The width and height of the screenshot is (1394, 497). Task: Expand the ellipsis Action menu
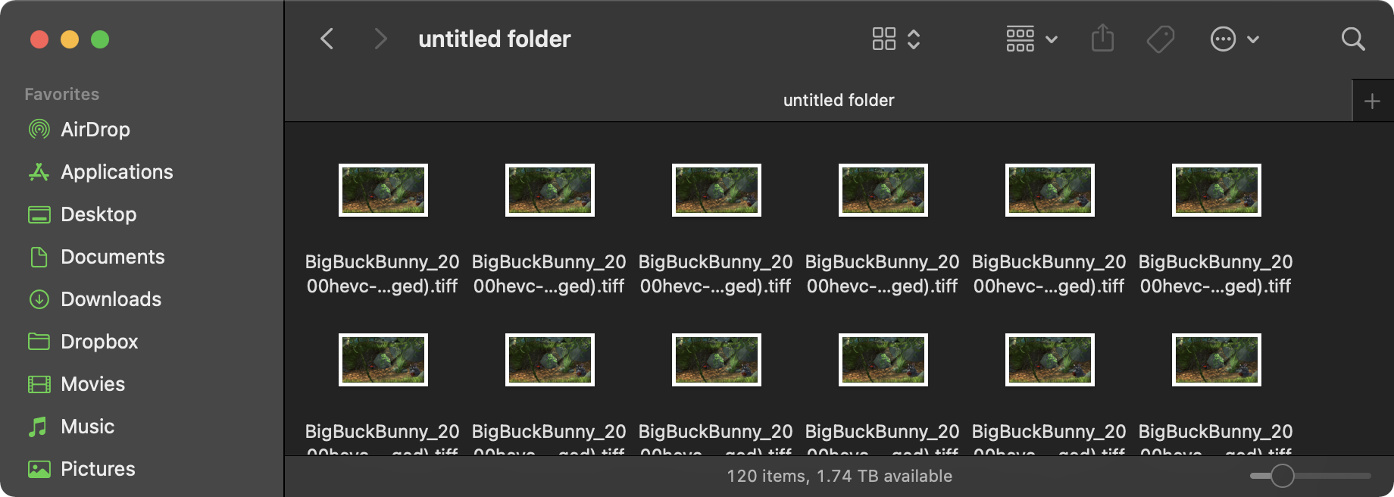pyautogui.click(x=1235, y=39)
